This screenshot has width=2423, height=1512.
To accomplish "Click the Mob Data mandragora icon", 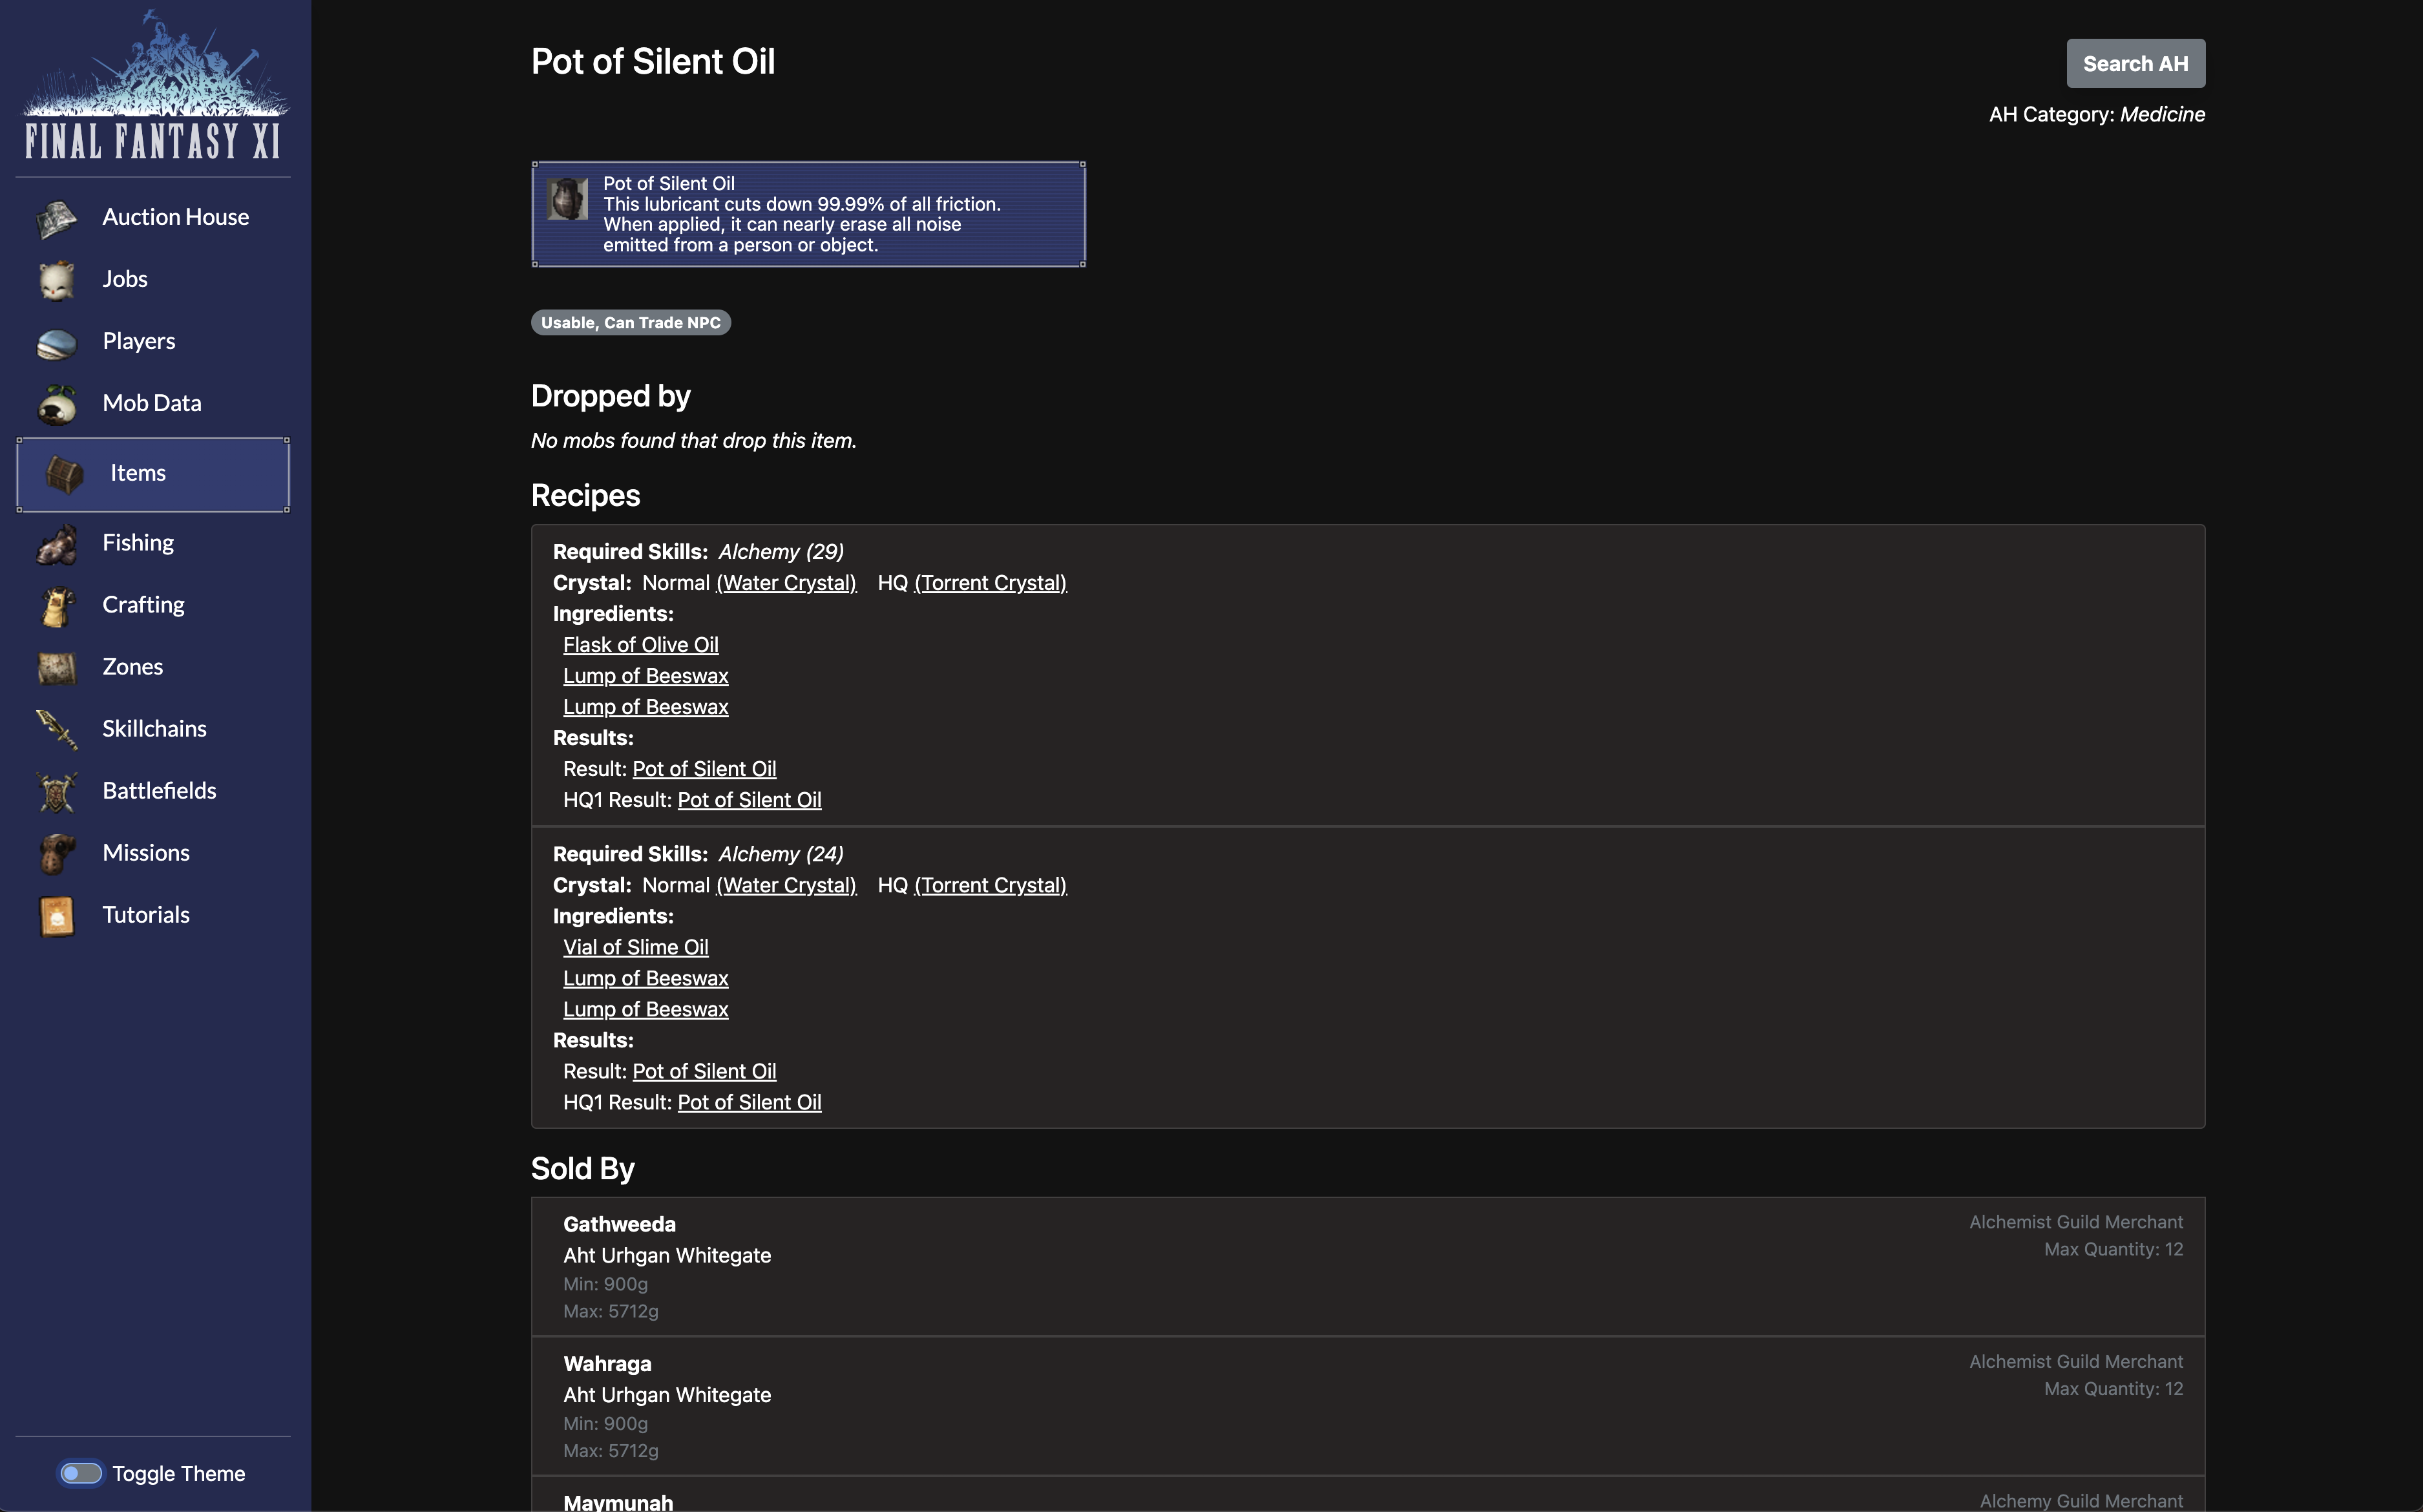I will tap(57, 405).
